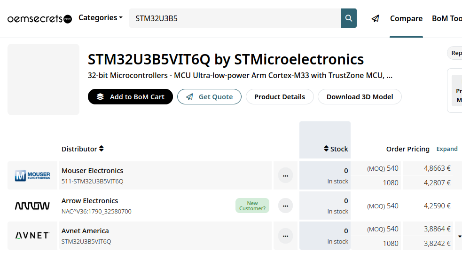Open the Categories dropdown menu
Viewport: 462px width, 277px height.
(x=100, y=18)
